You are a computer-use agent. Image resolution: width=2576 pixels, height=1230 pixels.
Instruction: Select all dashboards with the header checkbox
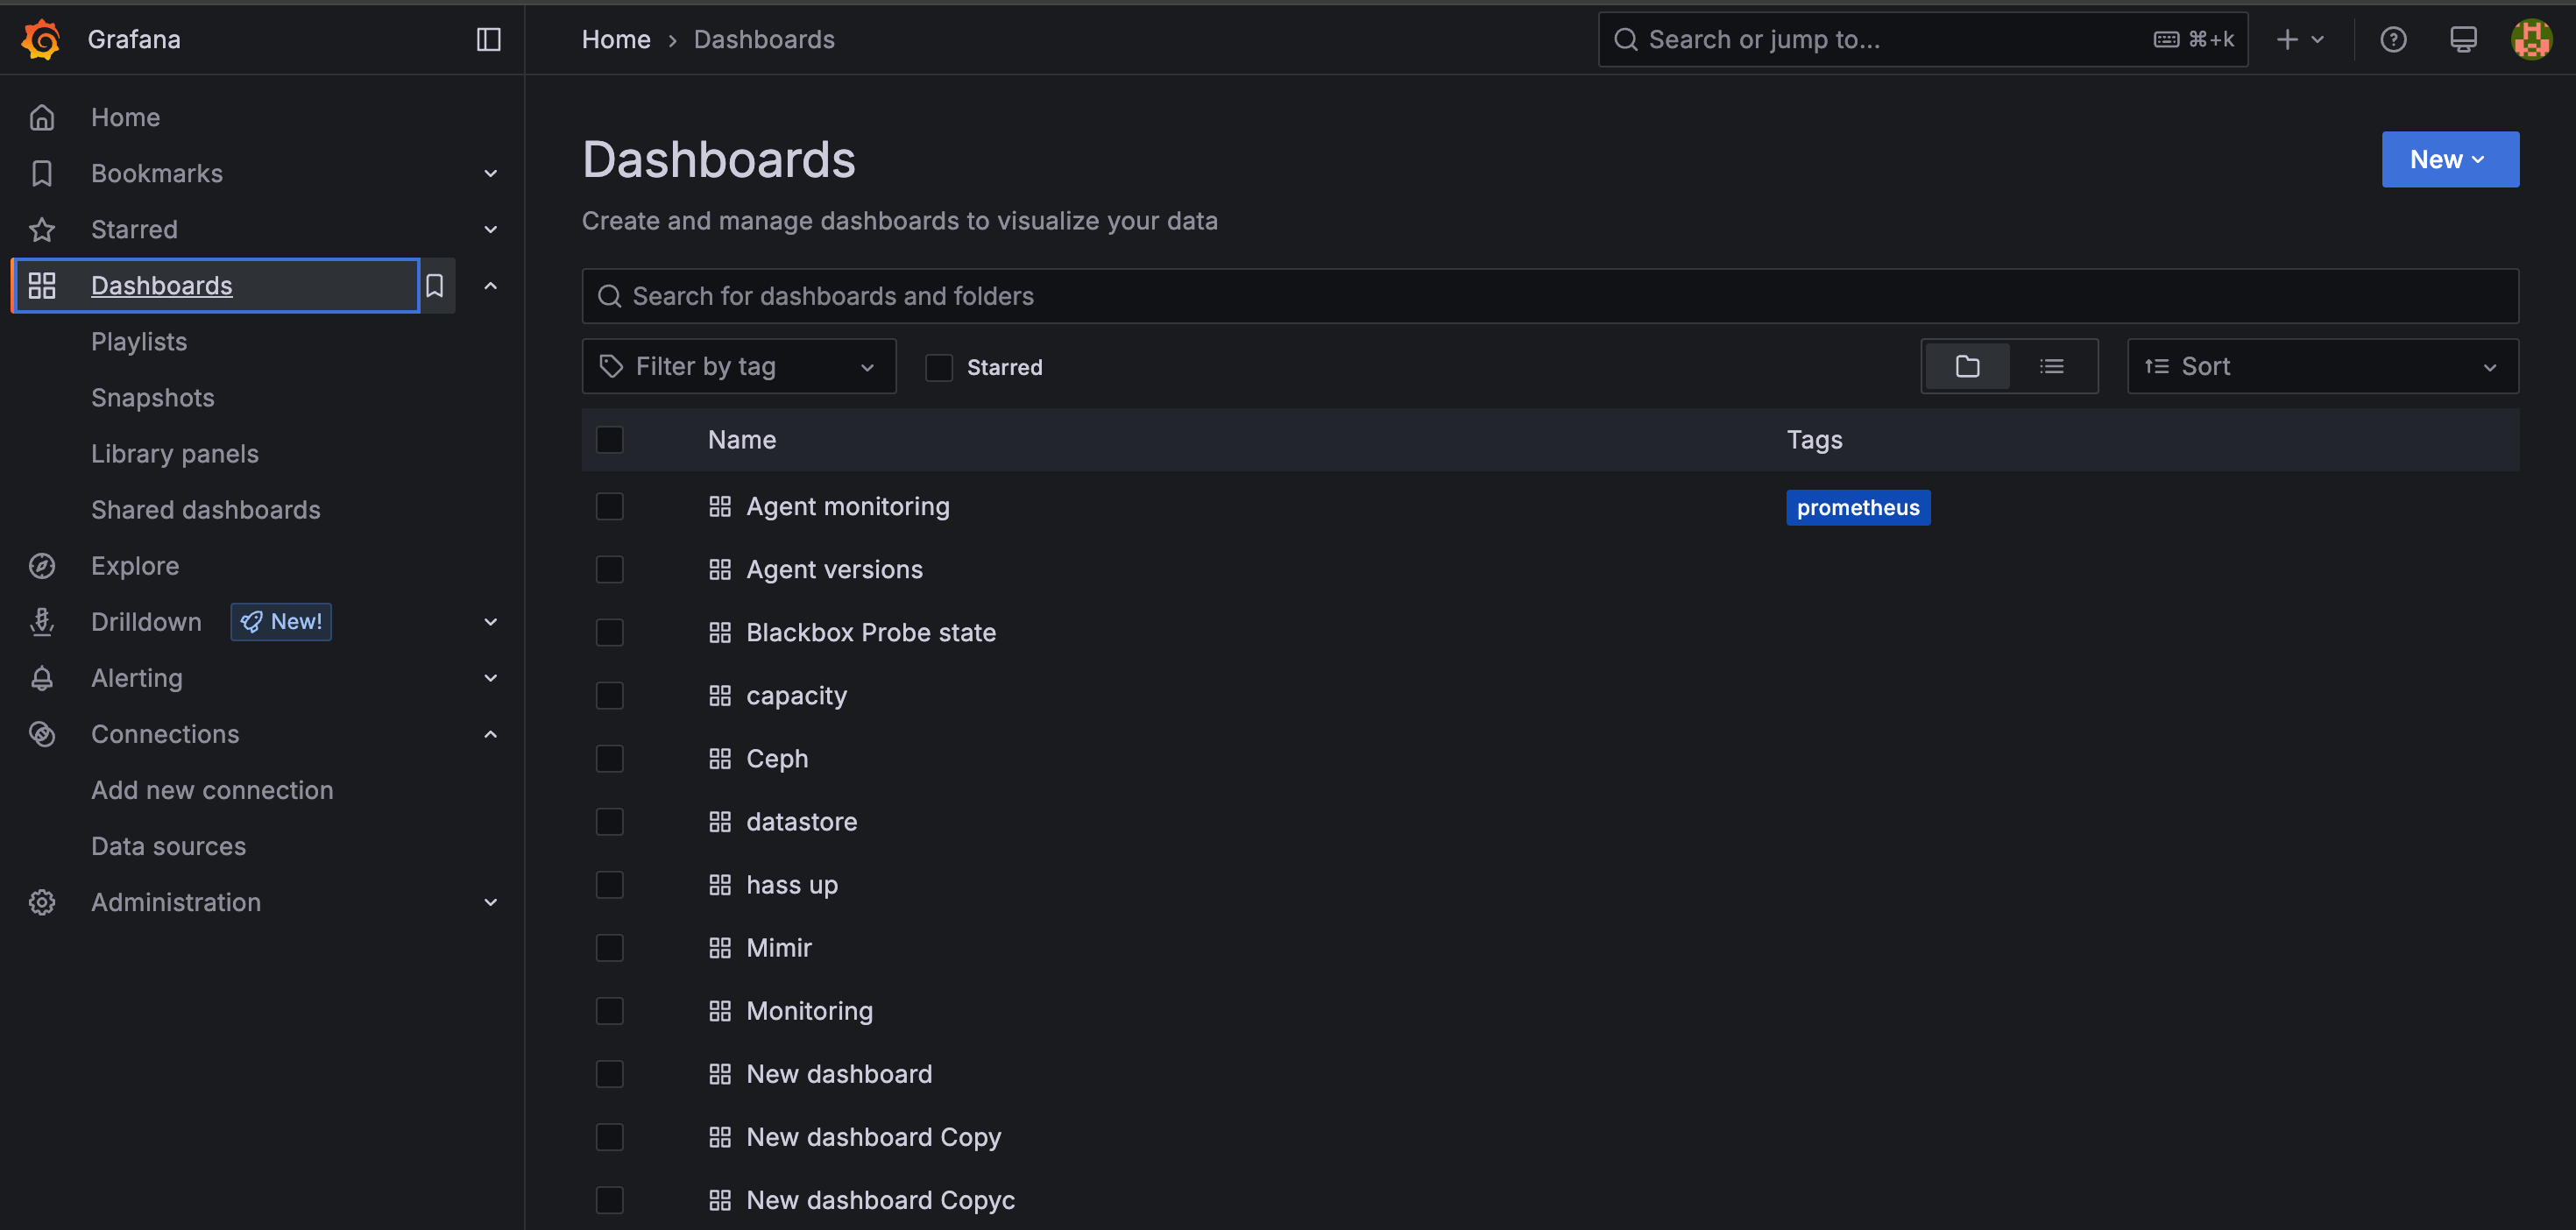pyautogui.click(x=610, y=439)
